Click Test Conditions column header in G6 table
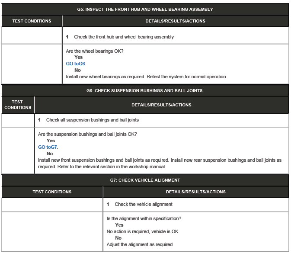The height and width of the screenshot is (253, 291). point(18,105)
